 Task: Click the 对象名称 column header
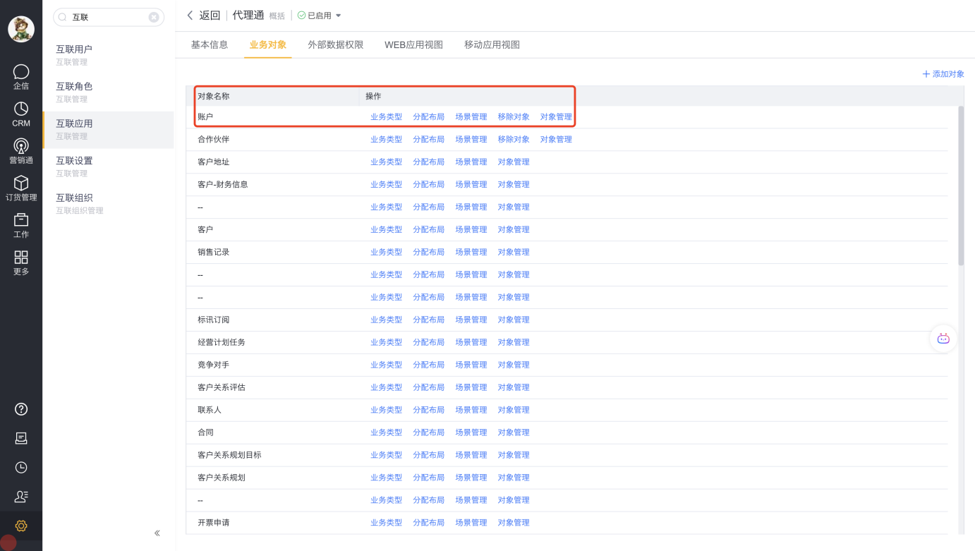[214, 96]
